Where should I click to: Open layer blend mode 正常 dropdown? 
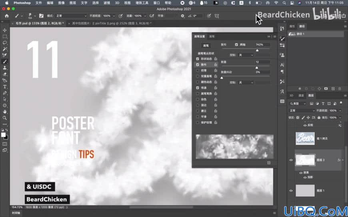302,111
